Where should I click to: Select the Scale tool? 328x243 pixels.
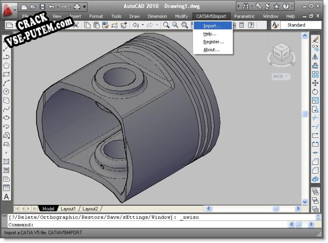pos(315,100)
